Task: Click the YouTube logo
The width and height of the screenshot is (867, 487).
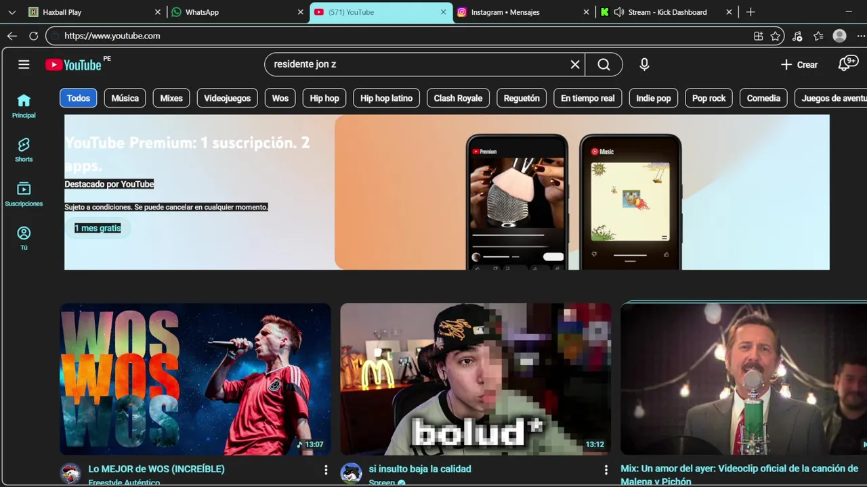Action: 74,65
